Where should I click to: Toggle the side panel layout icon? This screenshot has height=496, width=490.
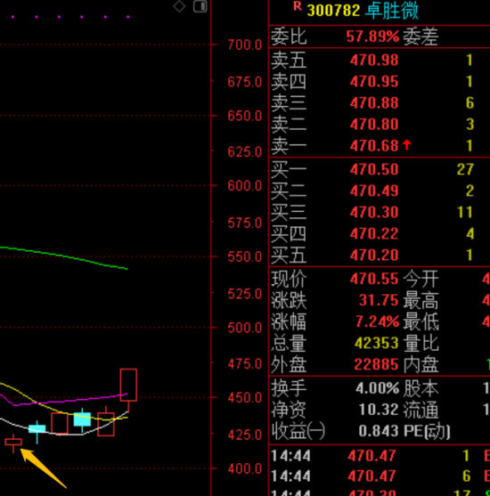point(200,6)
